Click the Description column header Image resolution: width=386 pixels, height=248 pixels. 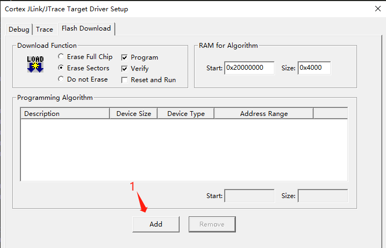tap(64, 114)
